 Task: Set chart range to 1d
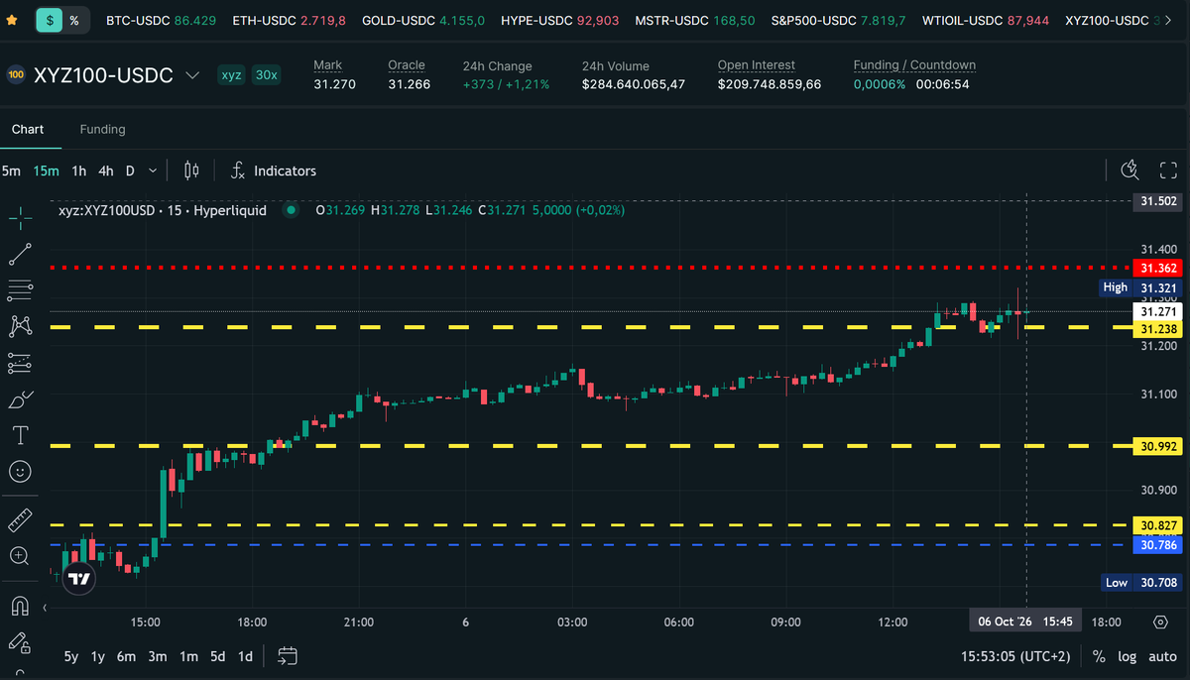click(244, 656)
